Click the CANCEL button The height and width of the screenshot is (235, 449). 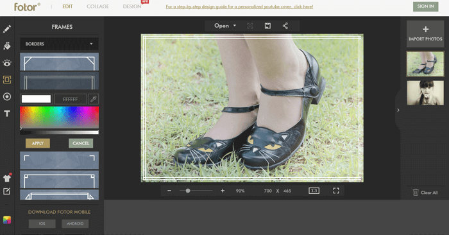coord(81,143)
